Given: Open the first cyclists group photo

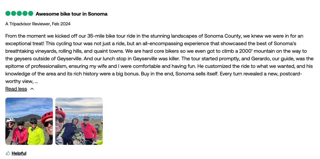Looking at the screenshot, I should click(x=29, y=121).
